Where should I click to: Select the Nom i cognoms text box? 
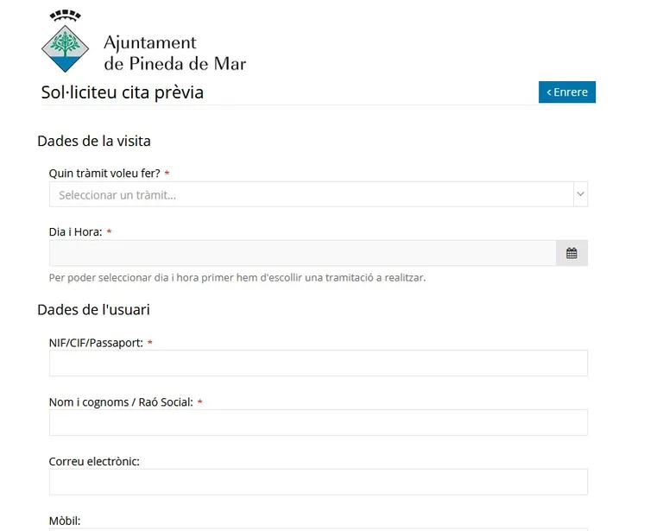319,422
